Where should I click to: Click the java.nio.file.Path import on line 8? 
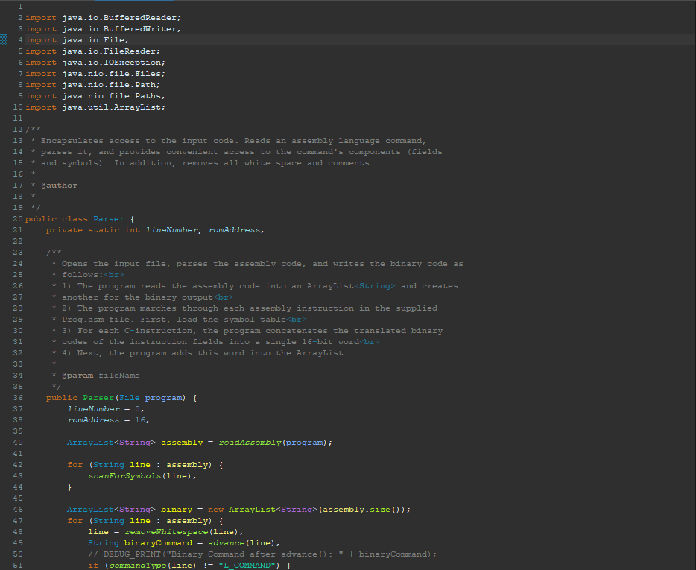click(x=92, y=85)
